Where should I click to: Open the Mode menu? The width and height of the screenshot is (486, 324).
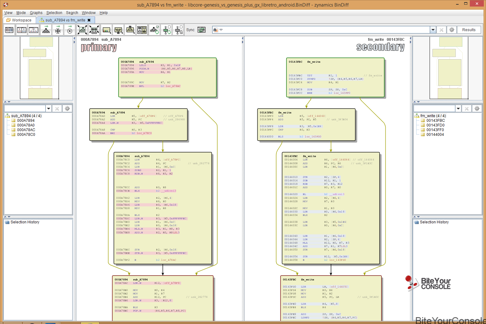tap(21, 13)
